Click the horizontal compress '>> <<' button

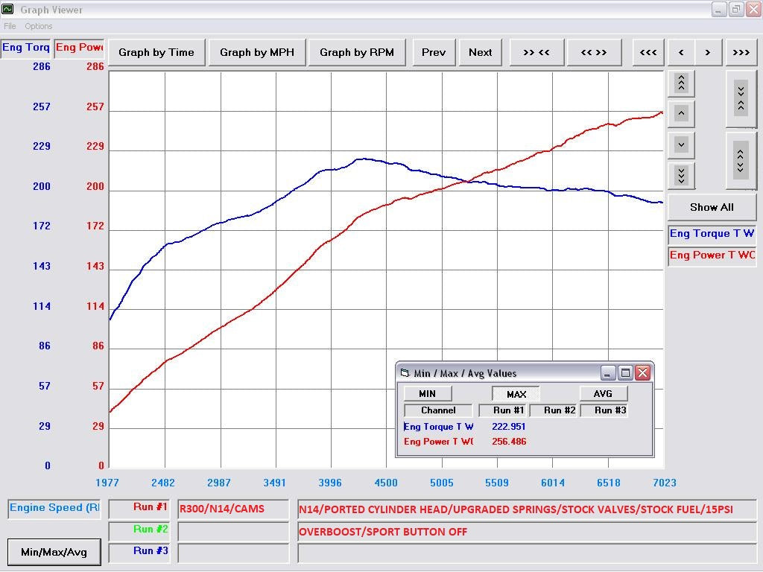(x=536, y=52)
